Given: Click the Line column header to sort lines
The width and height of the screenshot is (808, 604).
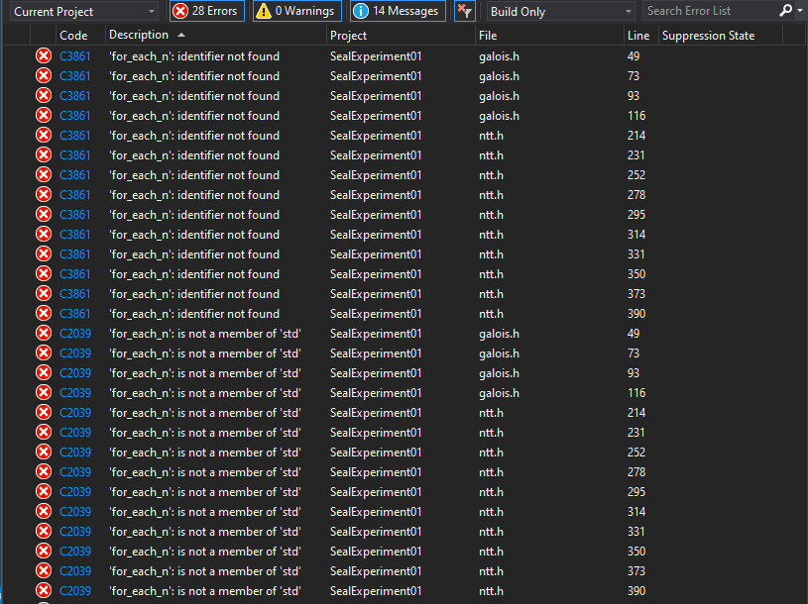Looking at the screenshot, I should point(637,35).
